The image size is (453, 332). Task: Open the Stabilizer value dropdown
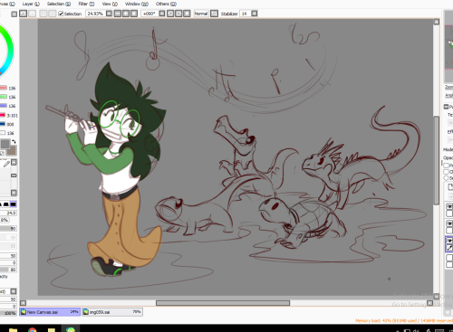tap(255, 14)
